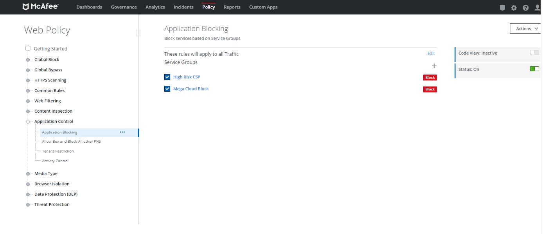Image resolution: width=543 pixels, height=234 pixels.
Task: Open the user profile icon
Action: pyautogui.click(x=538, y=7)
